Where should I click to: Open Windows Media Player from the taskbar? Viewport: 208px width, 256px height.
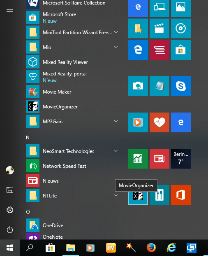(x=90, y=248)
